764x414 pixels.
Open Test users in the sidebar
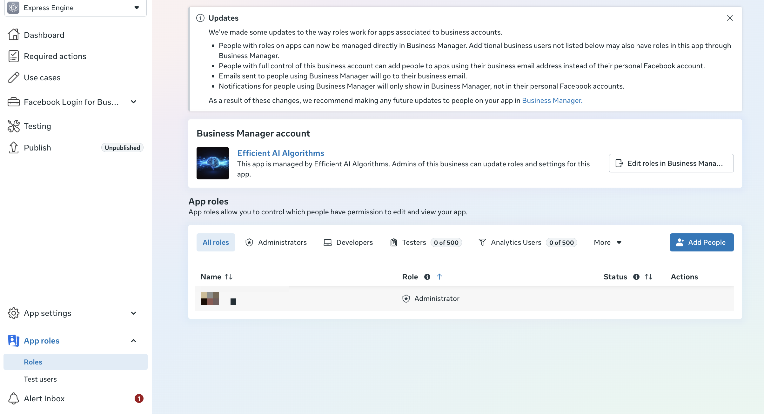tap(40, 379)
